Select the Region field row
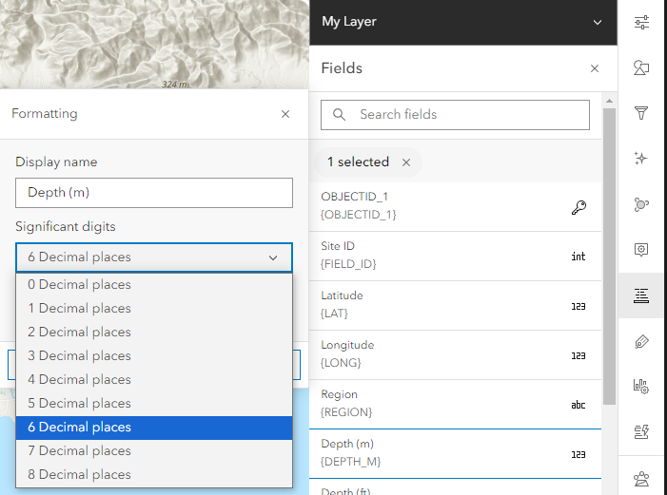The image size is (667, 495). pyautogui.click(x=455, y=404)
